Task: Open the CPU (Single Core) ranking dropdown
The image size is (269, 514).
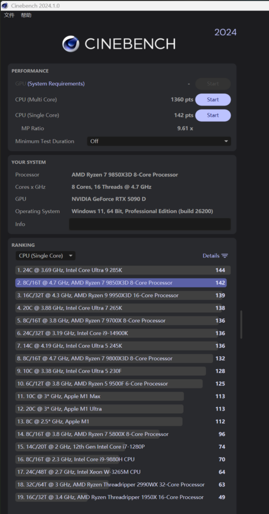Action: coord(45,256)
